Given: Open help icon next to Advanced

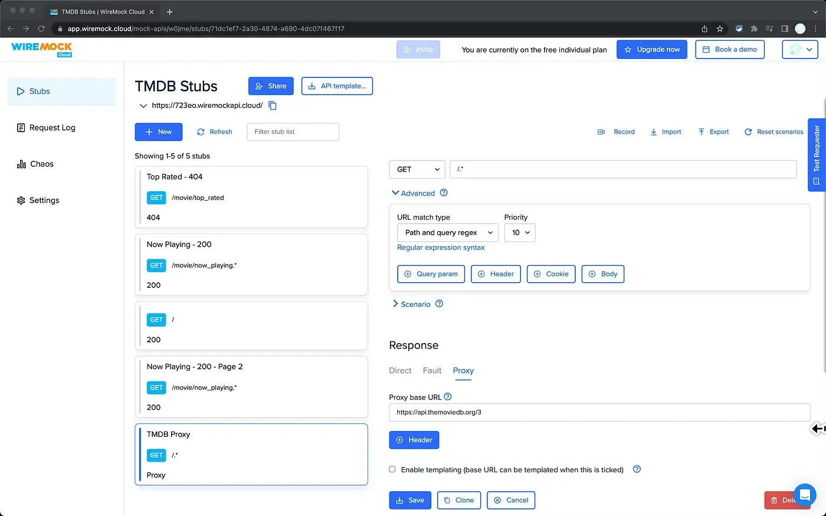Looking at the screenshot, I should (444, 192).
